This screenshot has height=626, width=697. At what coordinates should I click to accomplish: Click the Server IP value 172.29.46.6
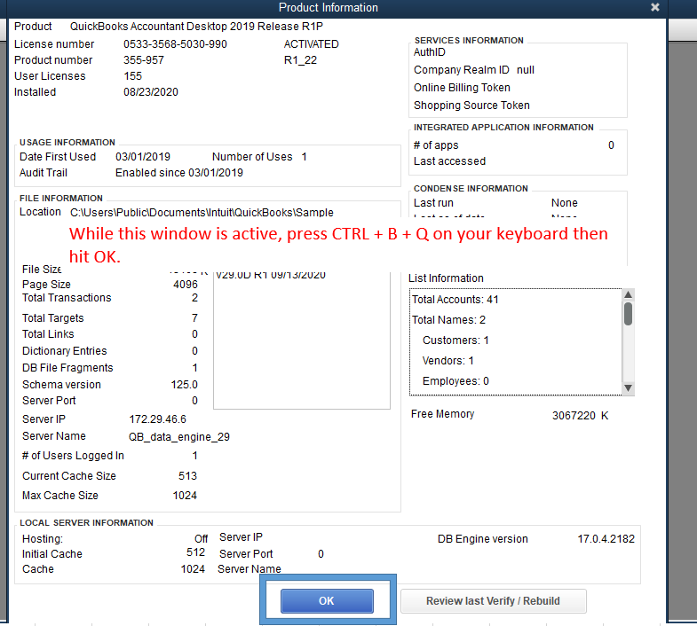point(157,419)
